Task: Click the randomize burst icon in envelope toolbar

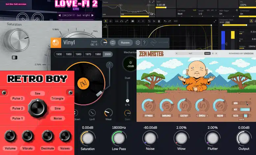Action: pyautogui.click(x=133, y=21)
